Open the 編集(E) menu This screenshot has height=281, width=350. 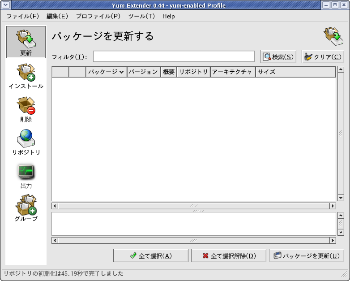point(57,16)
